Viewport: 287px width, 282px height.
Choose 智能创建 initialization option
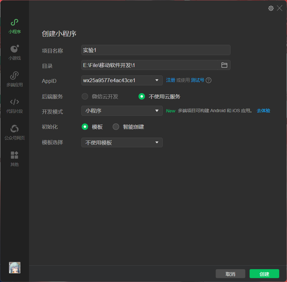pyautogui.click(x=116, y=127)
